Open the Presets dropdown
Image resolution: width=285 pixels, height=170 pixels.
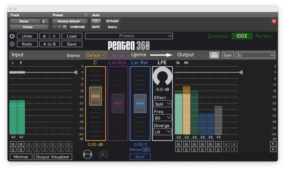[129, 36]
